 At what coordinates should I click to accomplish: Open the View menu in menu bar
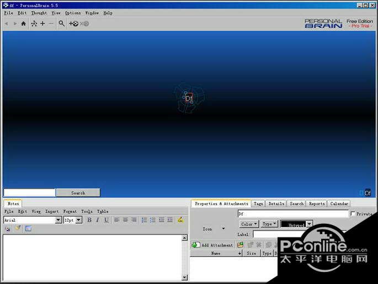[x=56, y=13]
